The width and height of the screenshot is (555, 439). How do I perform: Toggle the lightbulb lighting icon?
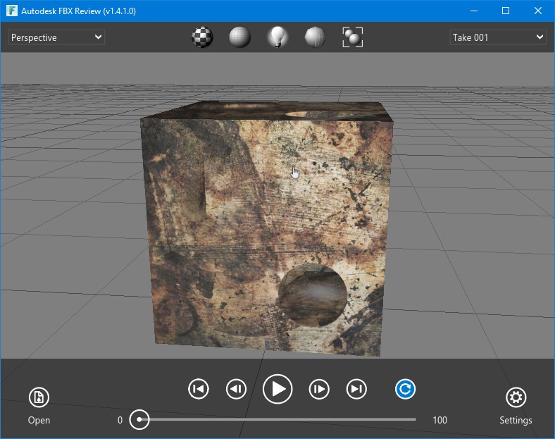(277, 37)
